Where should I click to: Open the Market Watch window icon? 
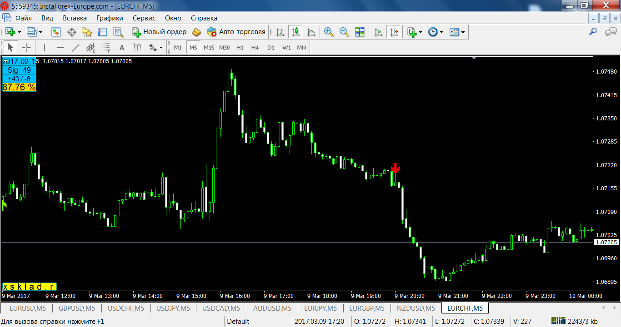(x=56, y=32)
